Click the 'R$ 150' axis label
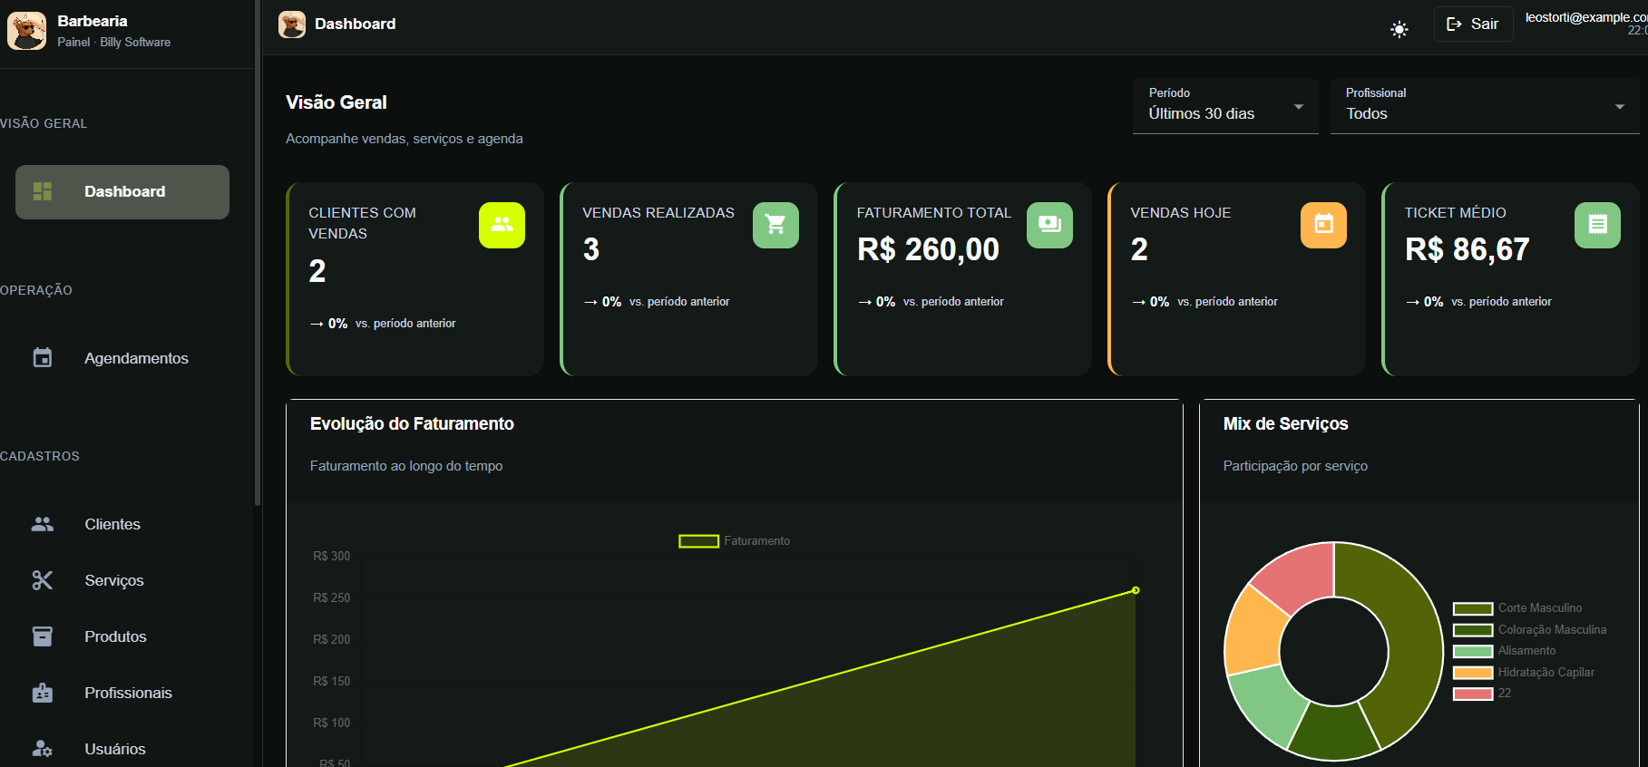 point(331,681)
